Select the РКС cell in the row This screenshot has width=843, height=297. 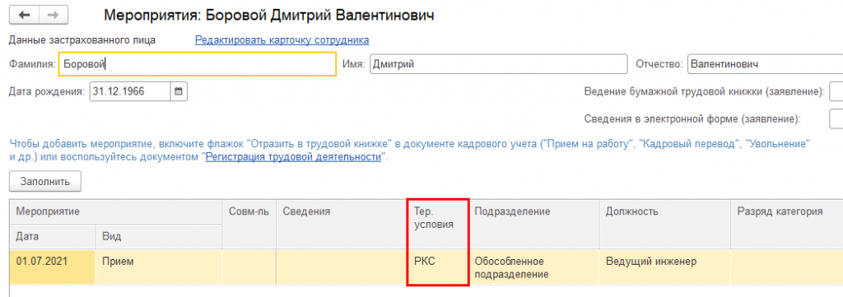(438, 267)
